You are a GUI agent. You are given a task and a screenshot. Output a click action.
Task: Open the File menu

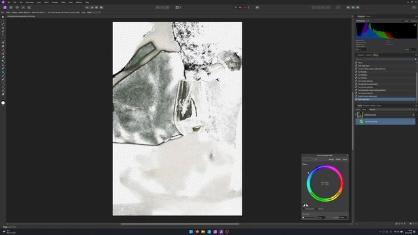click(8, 2)
